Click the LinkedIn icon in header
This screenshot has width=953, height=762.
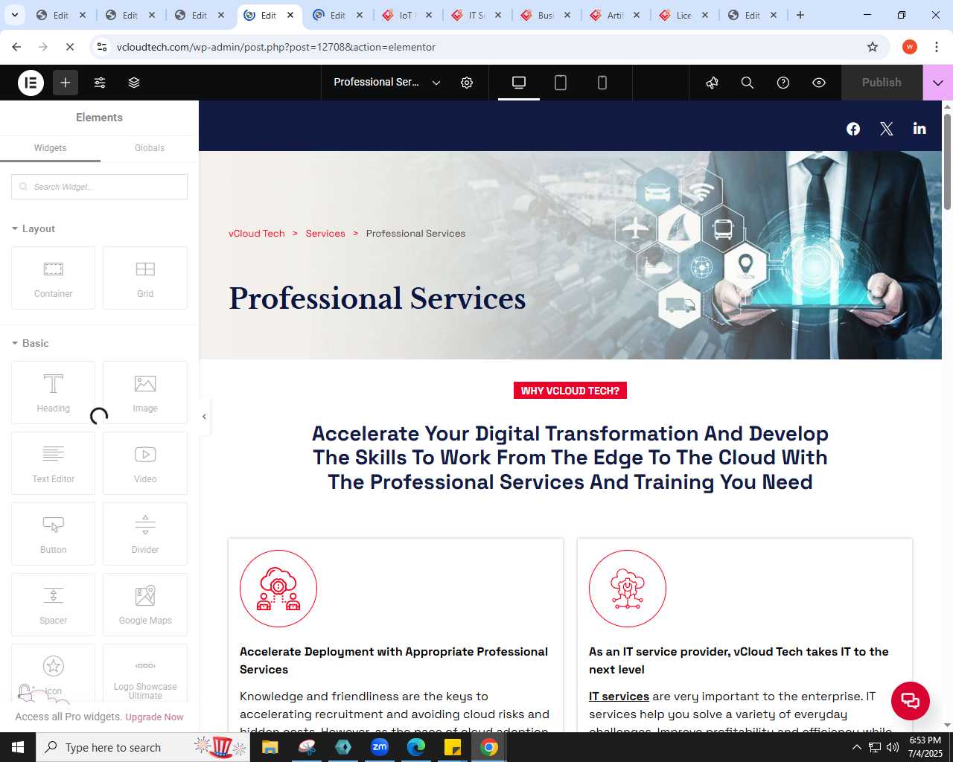click(919, 129)
